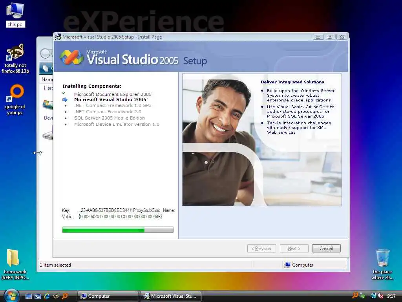Click Show Desktop in quick launch

pyautogui.click(x=29, y=296)
